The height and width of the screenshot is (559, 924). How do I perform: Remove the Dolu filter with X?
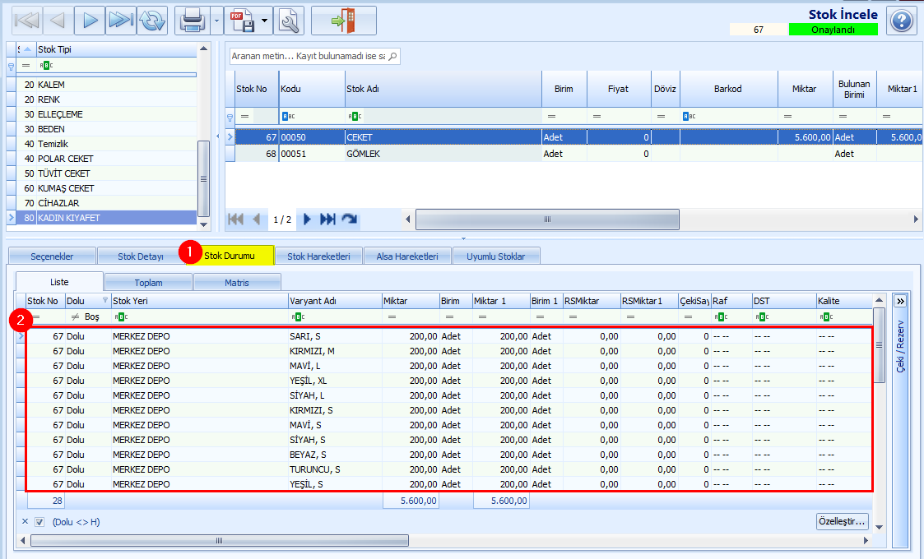coord(25,521)
